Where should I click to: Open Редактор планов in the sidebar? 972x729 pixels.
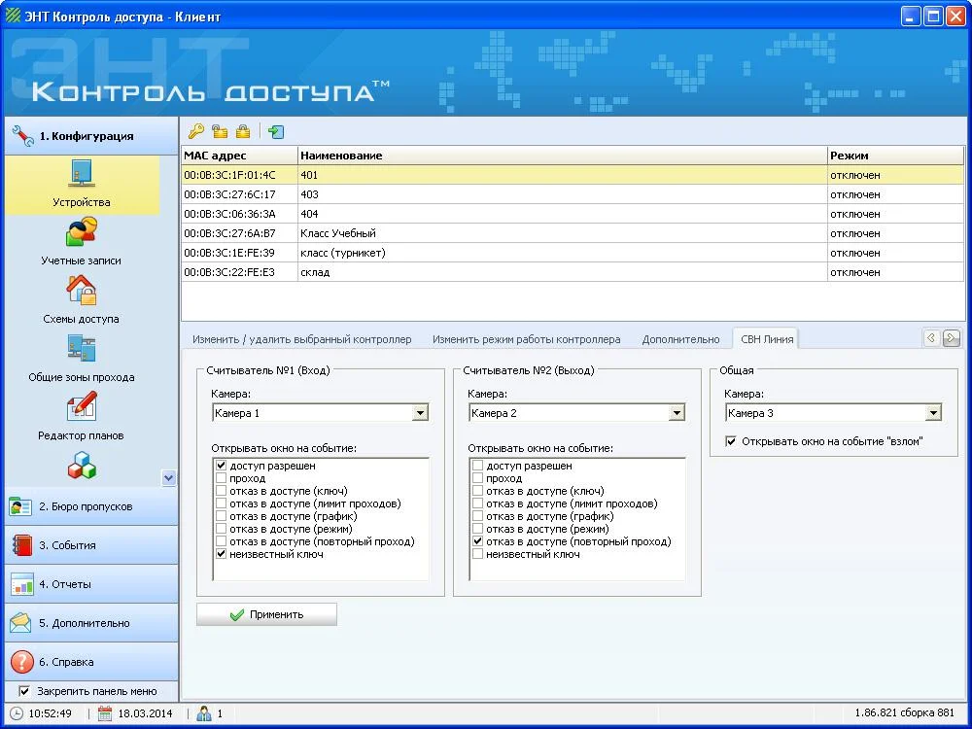[82, 417]
